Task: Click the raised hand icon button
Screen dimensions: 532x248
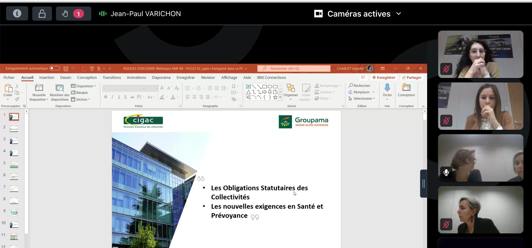Action: pos(65,14)
